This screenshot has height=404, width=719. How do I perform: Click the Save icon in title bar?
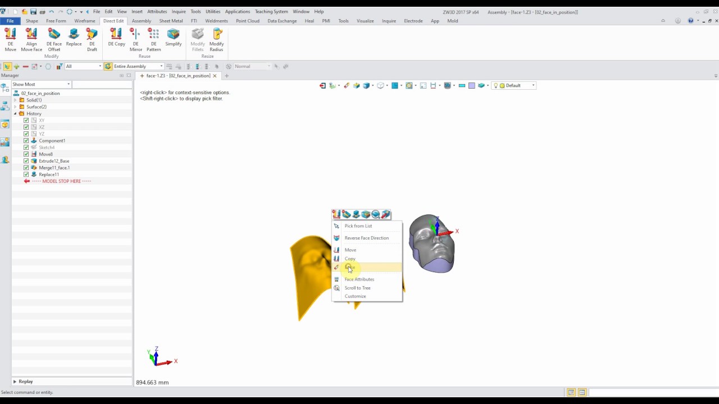pyautogui.click(x=33, y=12)
